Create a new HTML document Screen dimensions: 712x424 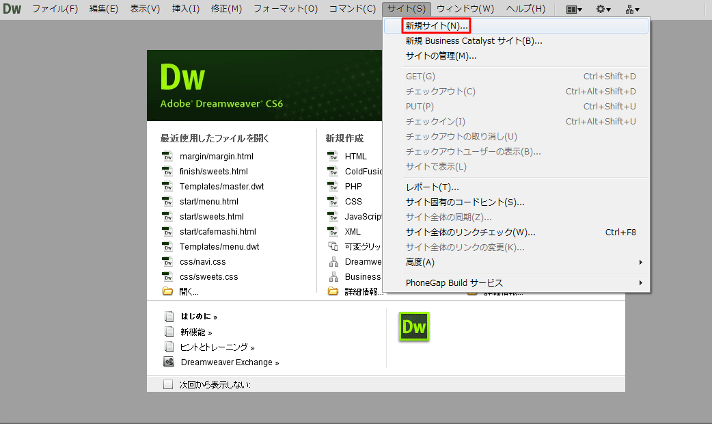coord(355,157)
